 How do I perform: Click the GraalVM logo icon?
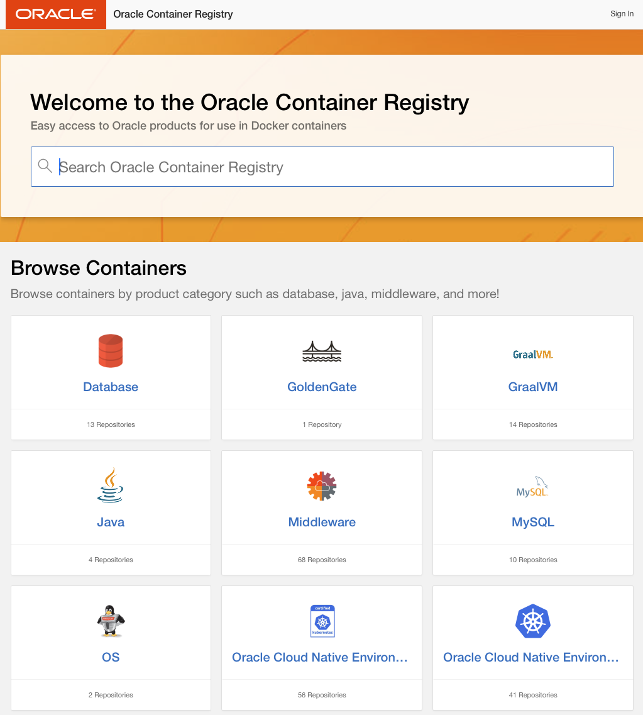(533, 354)
